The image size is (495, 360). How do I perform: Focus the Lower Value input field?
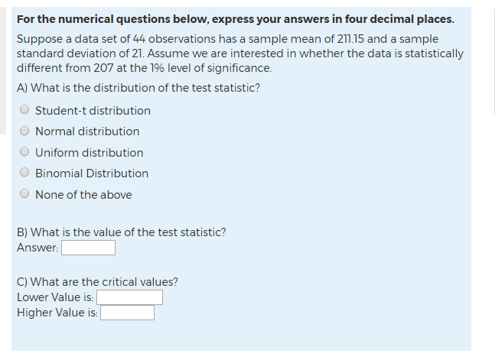[x=129, y=297]
